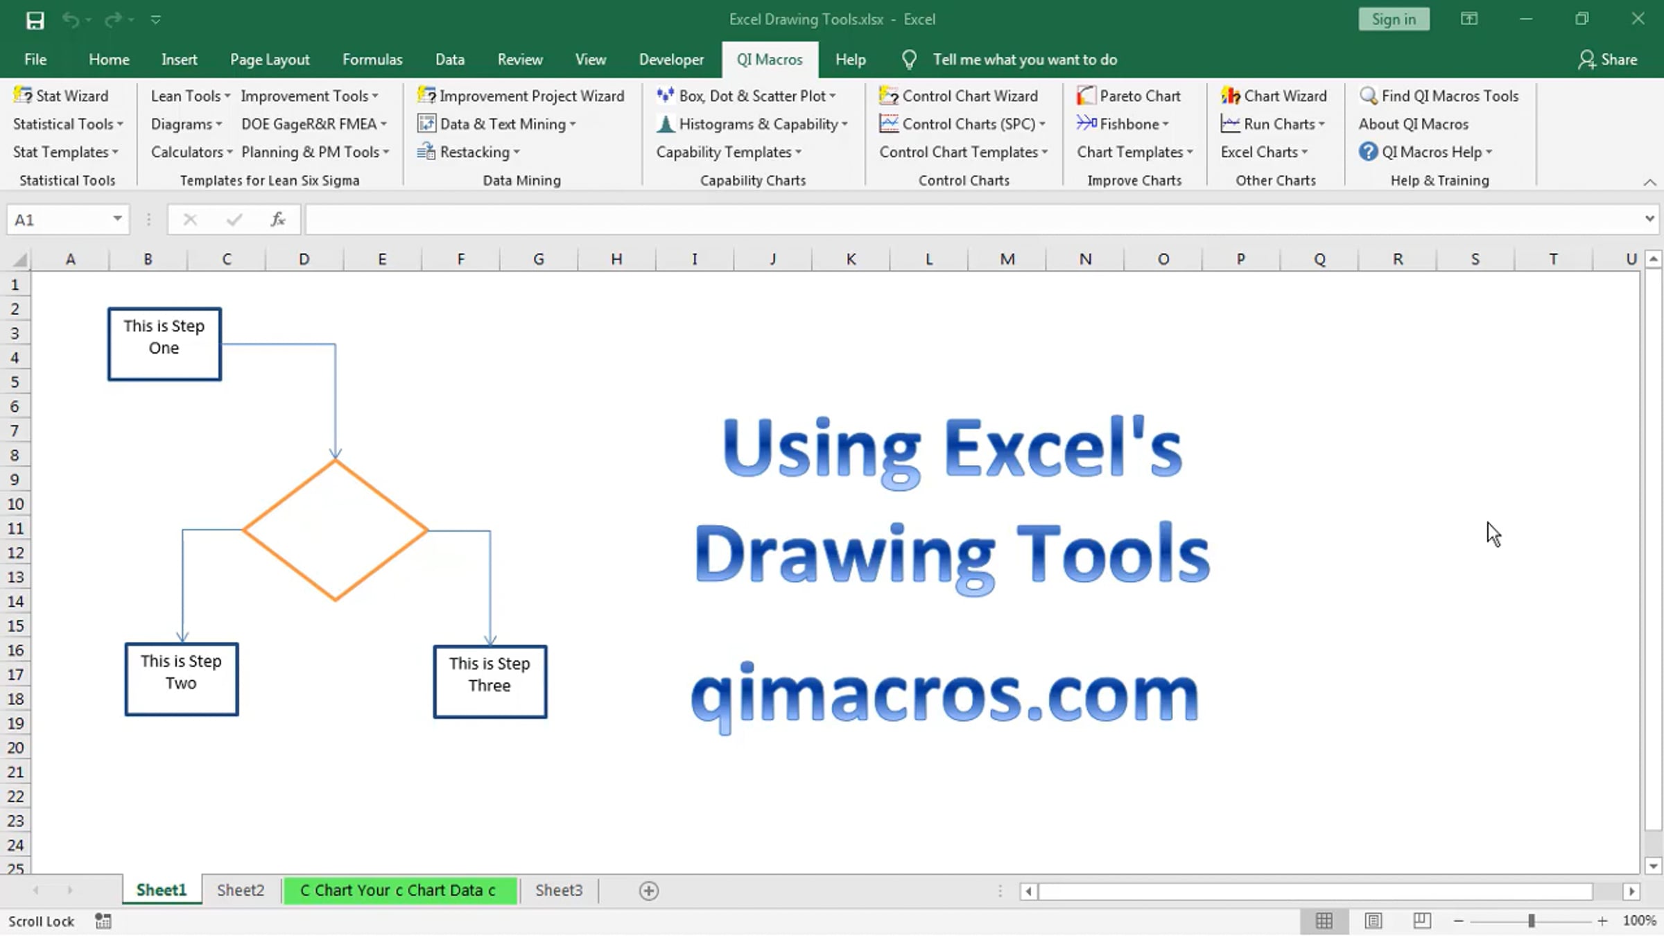Save the workbook with the floppy disk icon
Viewport: 1664px width, 936px height.
(x=35, y=20)
